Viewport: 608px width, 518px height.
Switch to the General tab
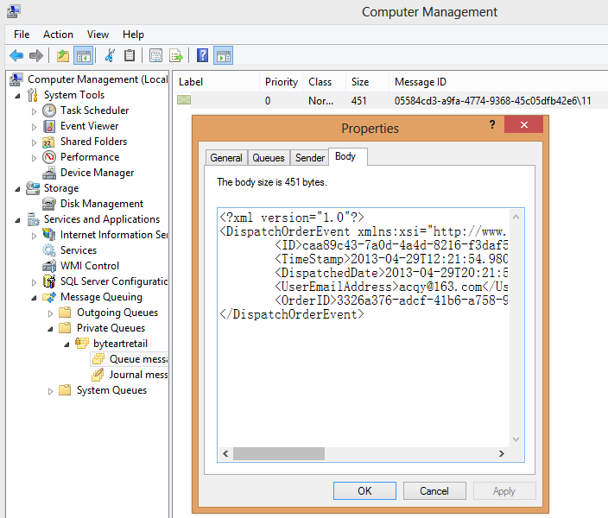[x=226, y=158]
